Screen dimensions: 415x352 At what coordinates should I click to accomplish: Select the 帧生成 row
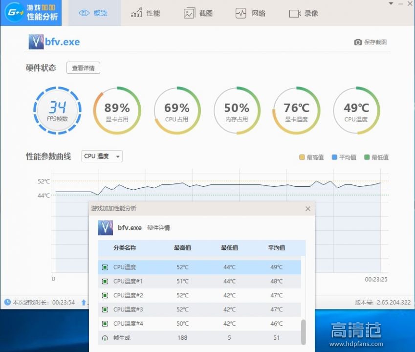(x=199, y=338)
